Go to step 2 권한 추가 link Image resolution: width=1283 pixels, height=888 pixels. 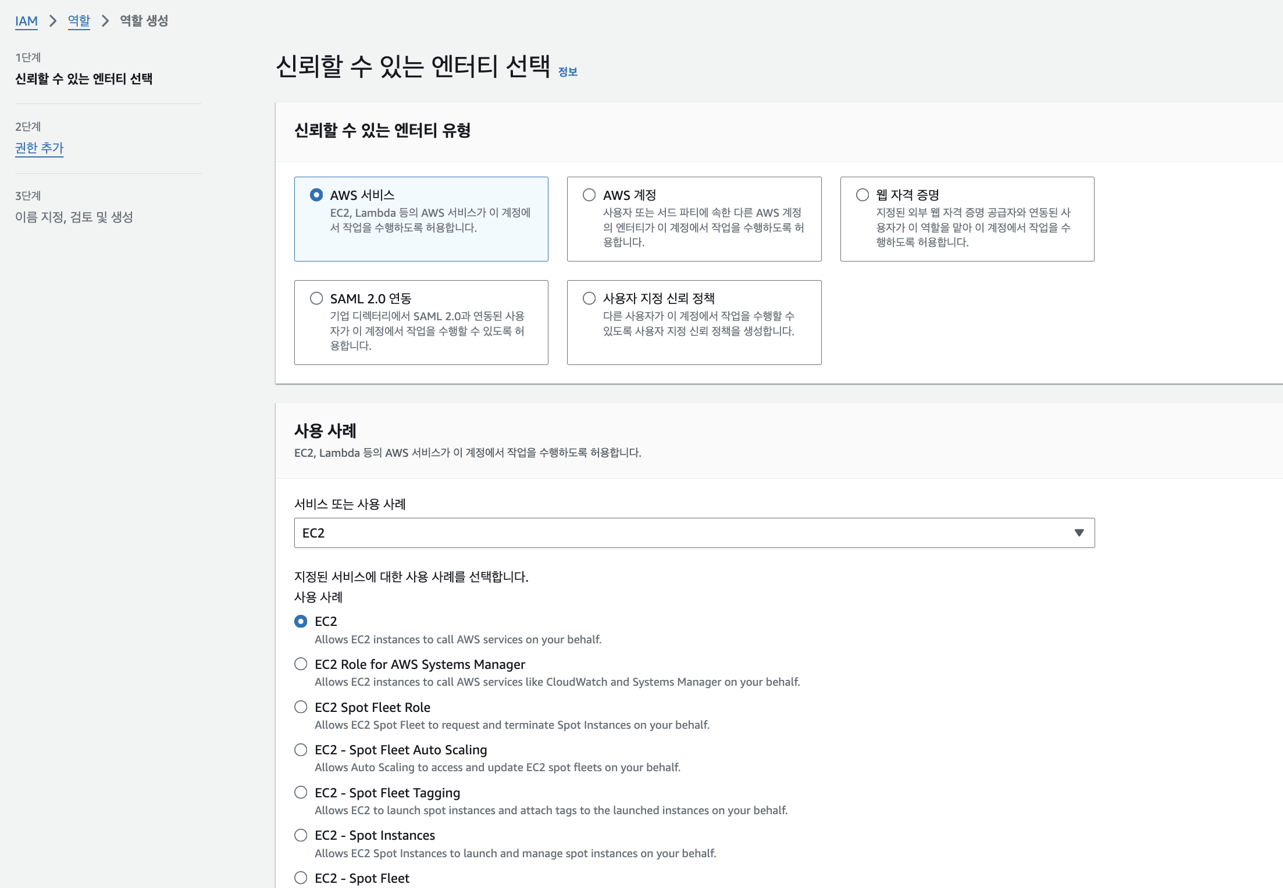pos(39,148)
